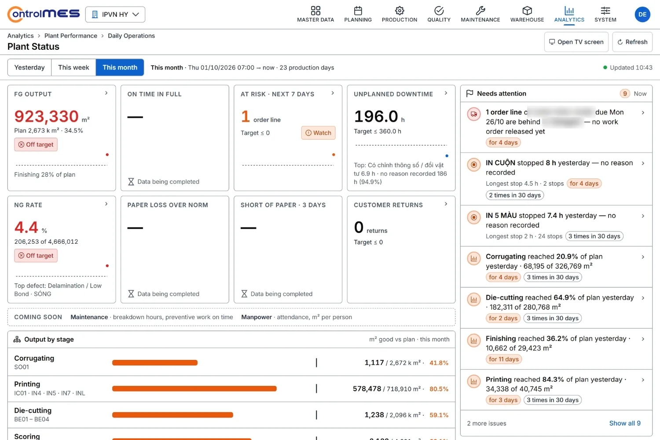Click truck icon on order line alert
The height and width of the screenshot is (440, 660).
click(474, 114)
